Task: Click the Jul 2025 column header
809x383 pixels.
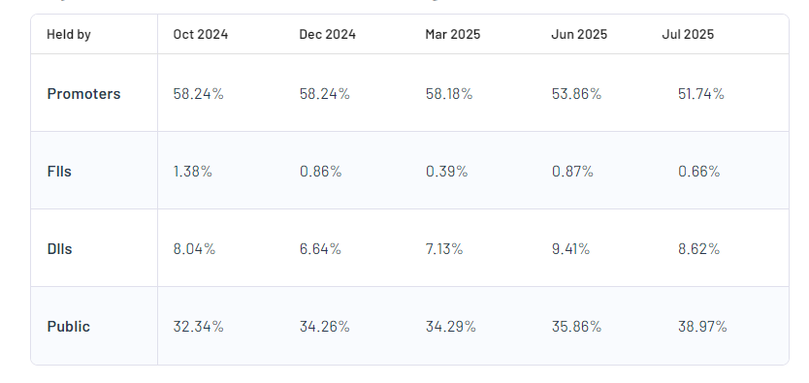Action: point(688,35)
